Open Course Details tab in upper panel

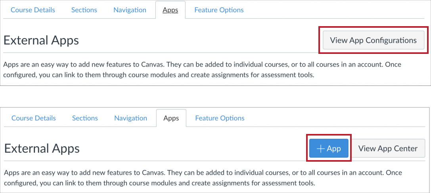[33, 10]
